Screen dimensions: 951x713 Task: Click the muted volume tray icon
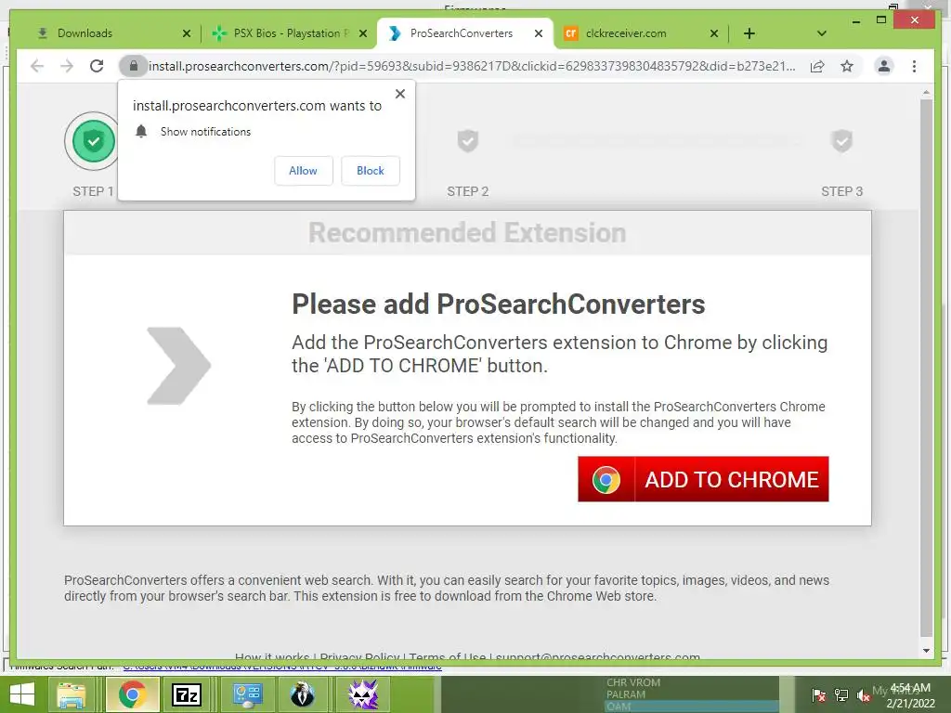pos(864,694)
